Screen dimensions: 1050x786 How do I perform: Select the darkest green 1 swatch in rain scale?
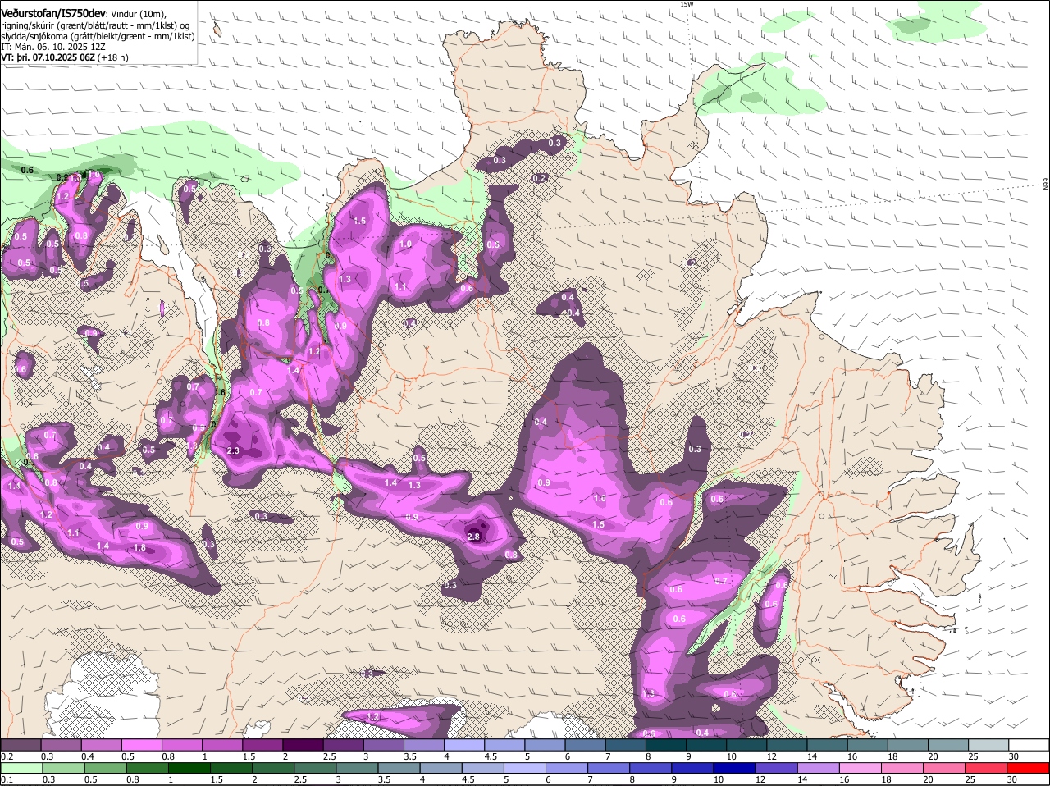pyautogui.click(x=189, y=769)
